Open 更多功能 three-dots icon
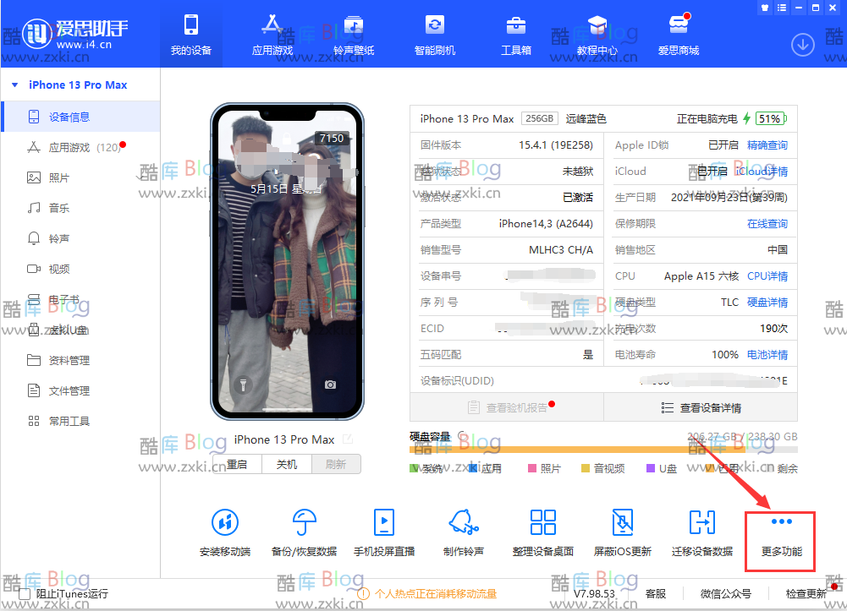This screenshot has height=611, width=847. pos(781,522)
